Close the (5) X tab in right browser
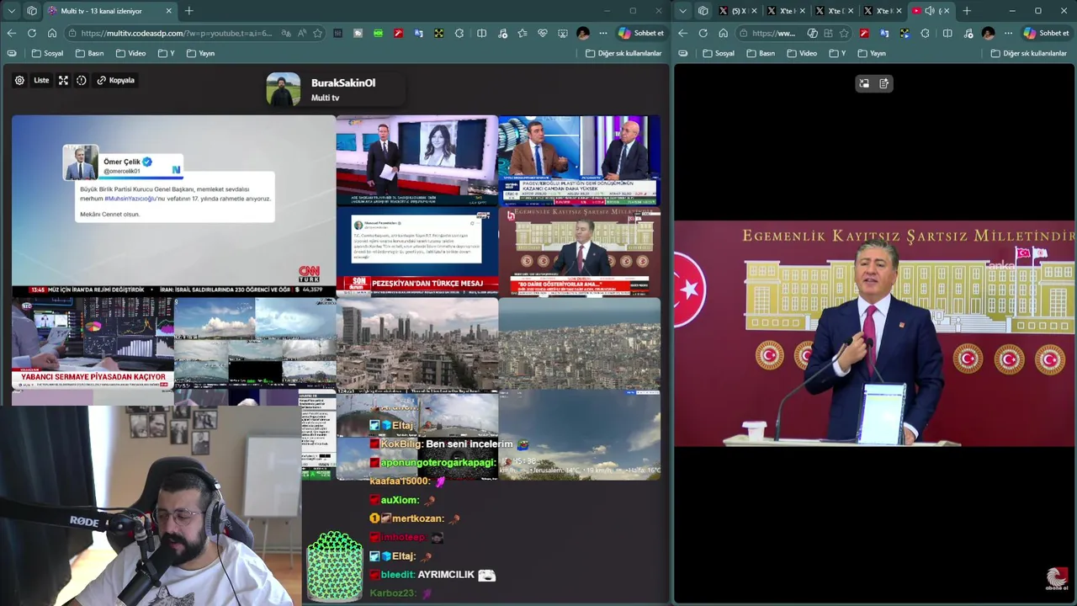 click(x=754, y=11)
